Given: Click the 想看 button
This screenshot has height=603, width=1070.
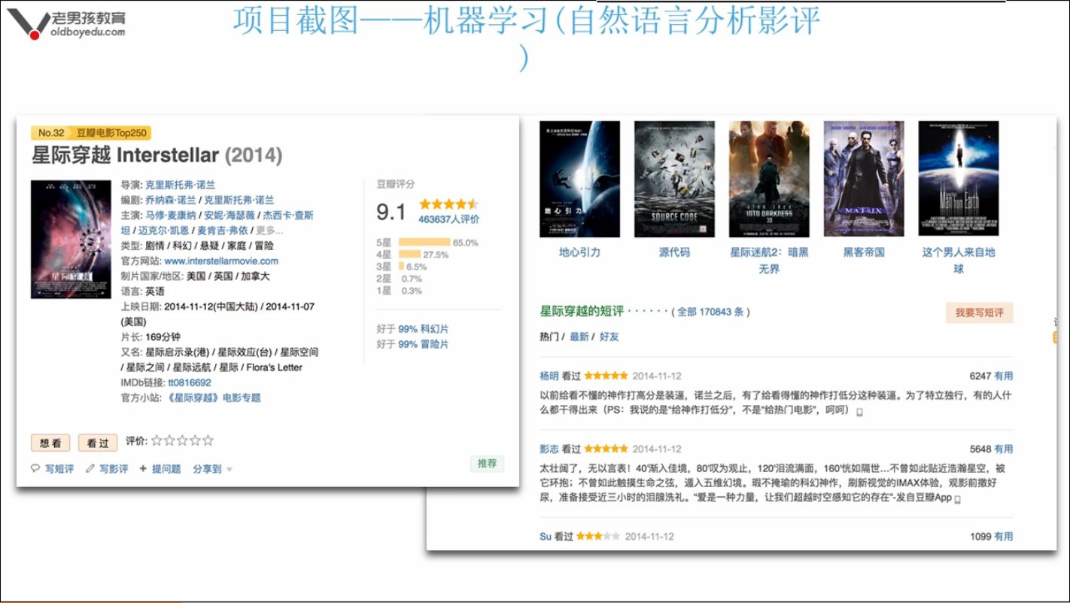Looking at the screenshot, I should (x=50, y=443).
